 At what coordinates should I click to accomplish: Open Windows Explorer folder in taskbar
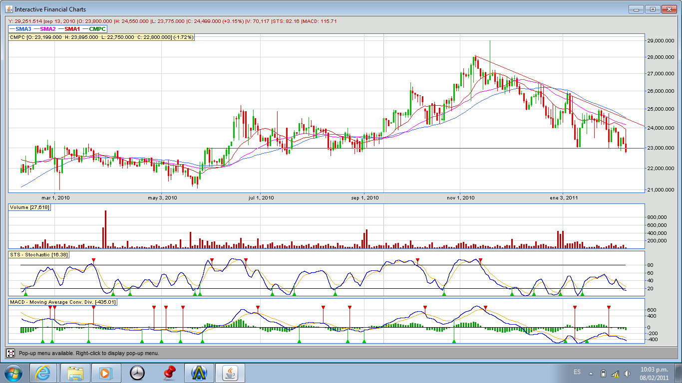[76, 373]
